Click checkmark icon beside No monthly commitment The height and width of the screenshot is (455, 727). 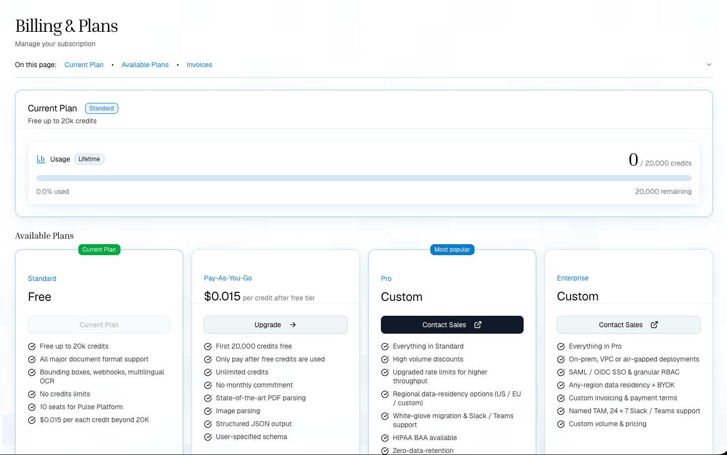click(x=208, y=385)
